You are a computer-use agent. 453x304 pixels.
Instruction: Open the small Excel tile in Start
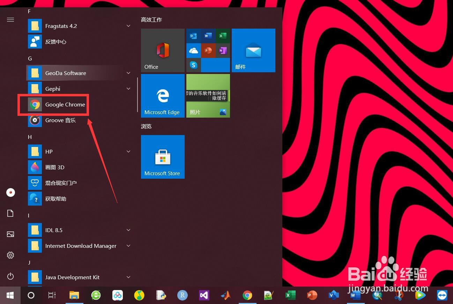coord(223,36)
